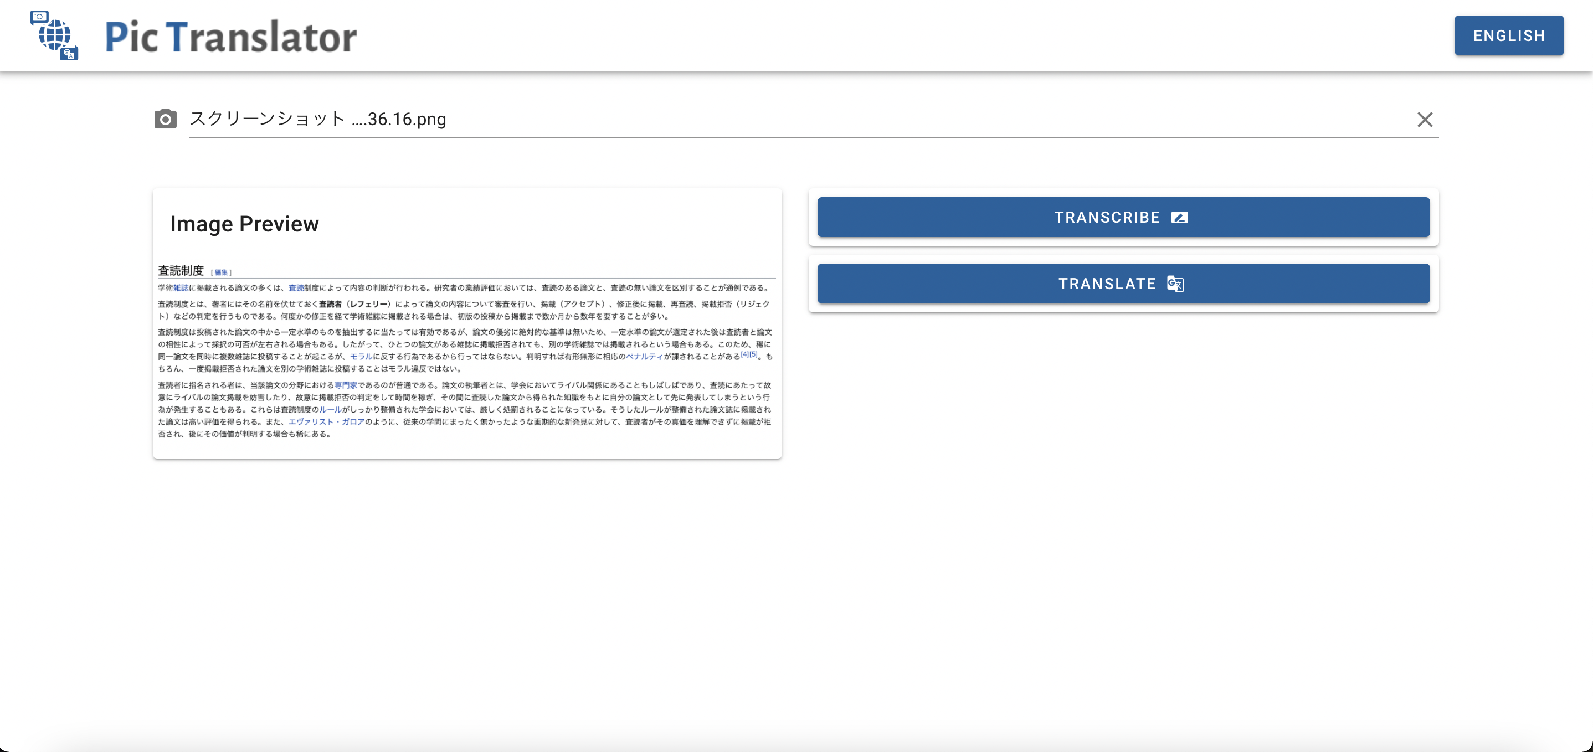This screenshot has height=752, width=1593.
Task: Click the blue ペナルティ word in preview
Action: point(644,357)
